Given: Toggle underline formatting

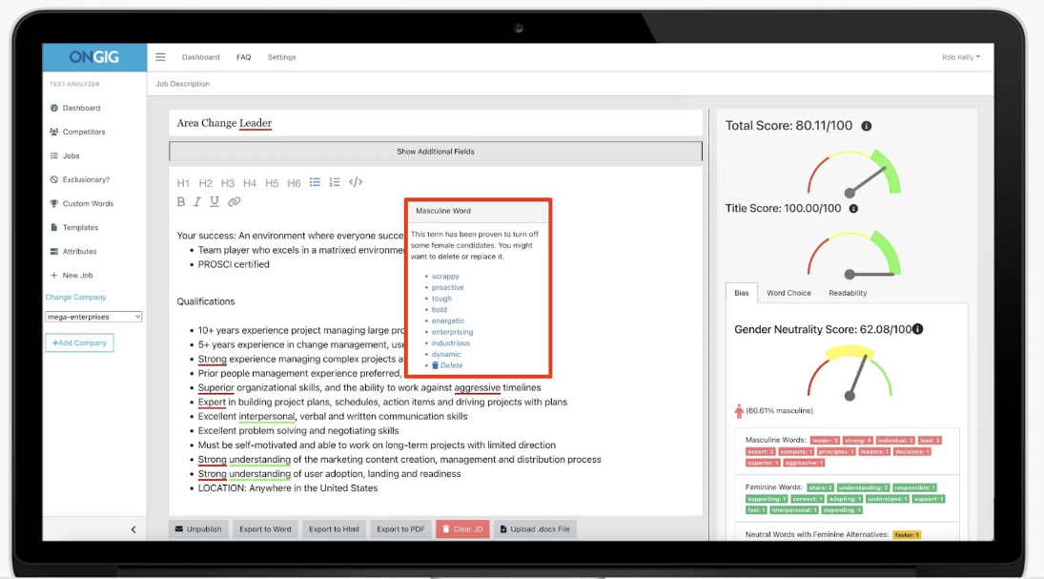Looking at the screenshot, I should tap(215, 201).
